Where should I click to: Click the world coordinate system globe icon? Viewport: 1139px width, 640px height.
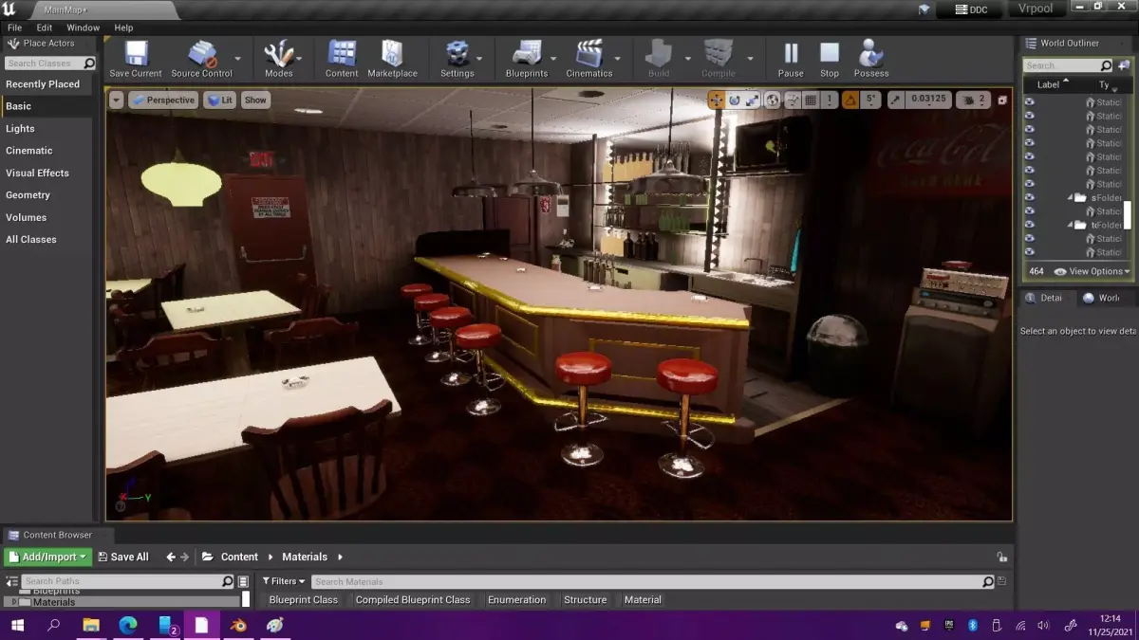(773, 100)
